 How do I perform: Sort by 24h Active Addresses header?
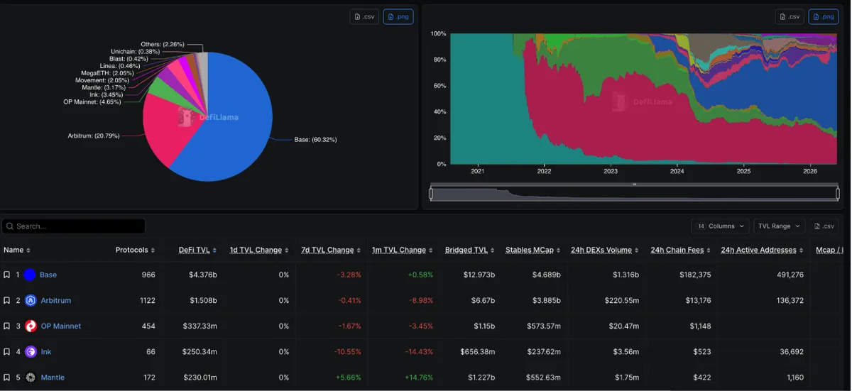(763, 250)
